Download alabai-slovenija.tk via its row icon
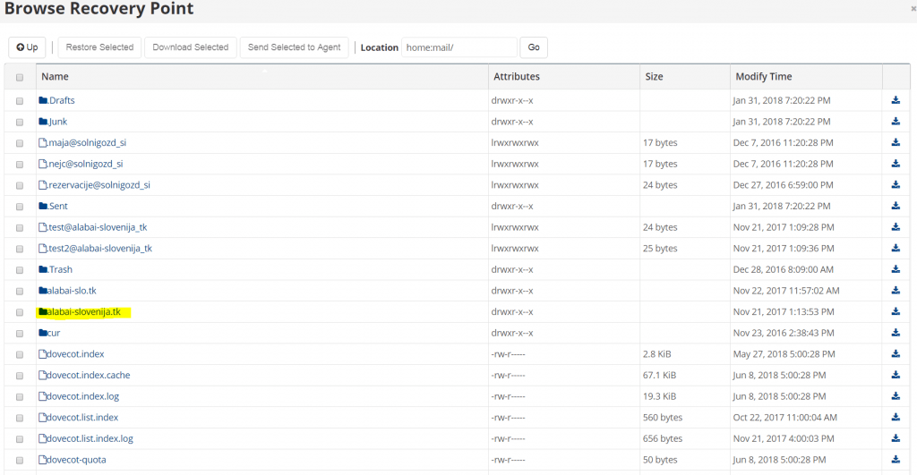This screenshot has height=475, width=917. tap(896, 311)
